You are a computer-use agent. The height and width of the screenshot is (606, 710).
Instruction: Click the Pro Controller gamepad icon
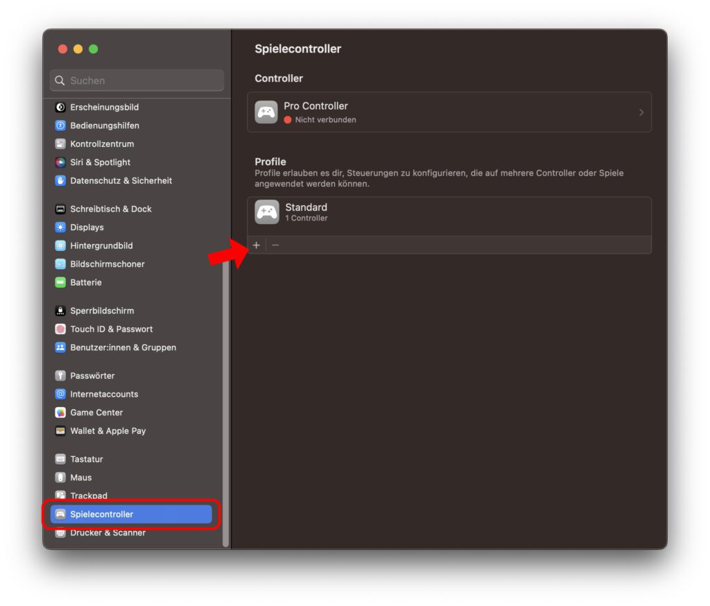click(266, 112)
